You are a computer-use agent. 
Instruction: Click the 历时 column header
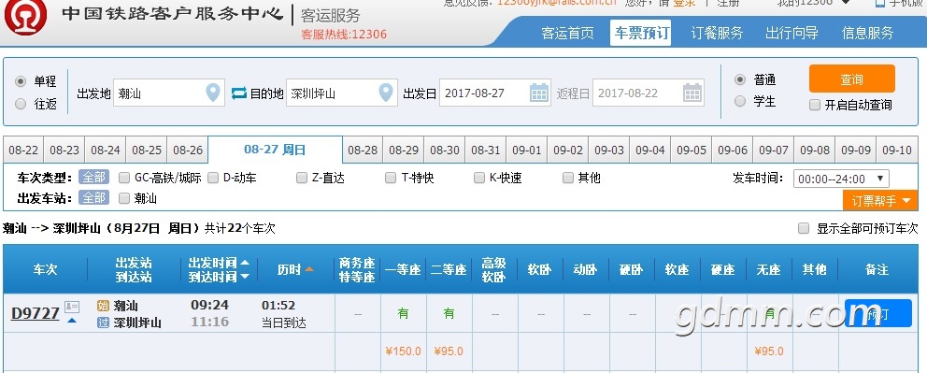coord(289,269)
